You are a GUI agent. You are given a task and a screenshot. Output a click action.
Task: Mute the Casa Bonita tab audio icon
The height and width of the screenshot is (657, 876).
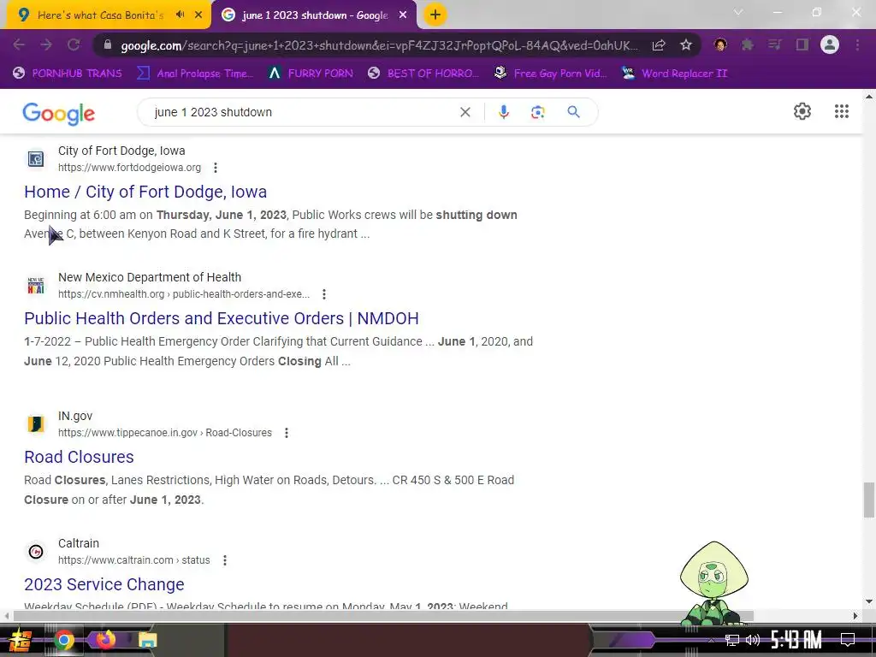click(180, 15)
